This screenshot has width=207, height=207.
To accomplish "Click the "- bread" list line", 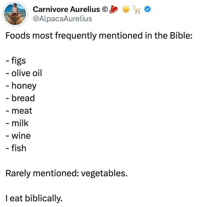I will [20, 98].
